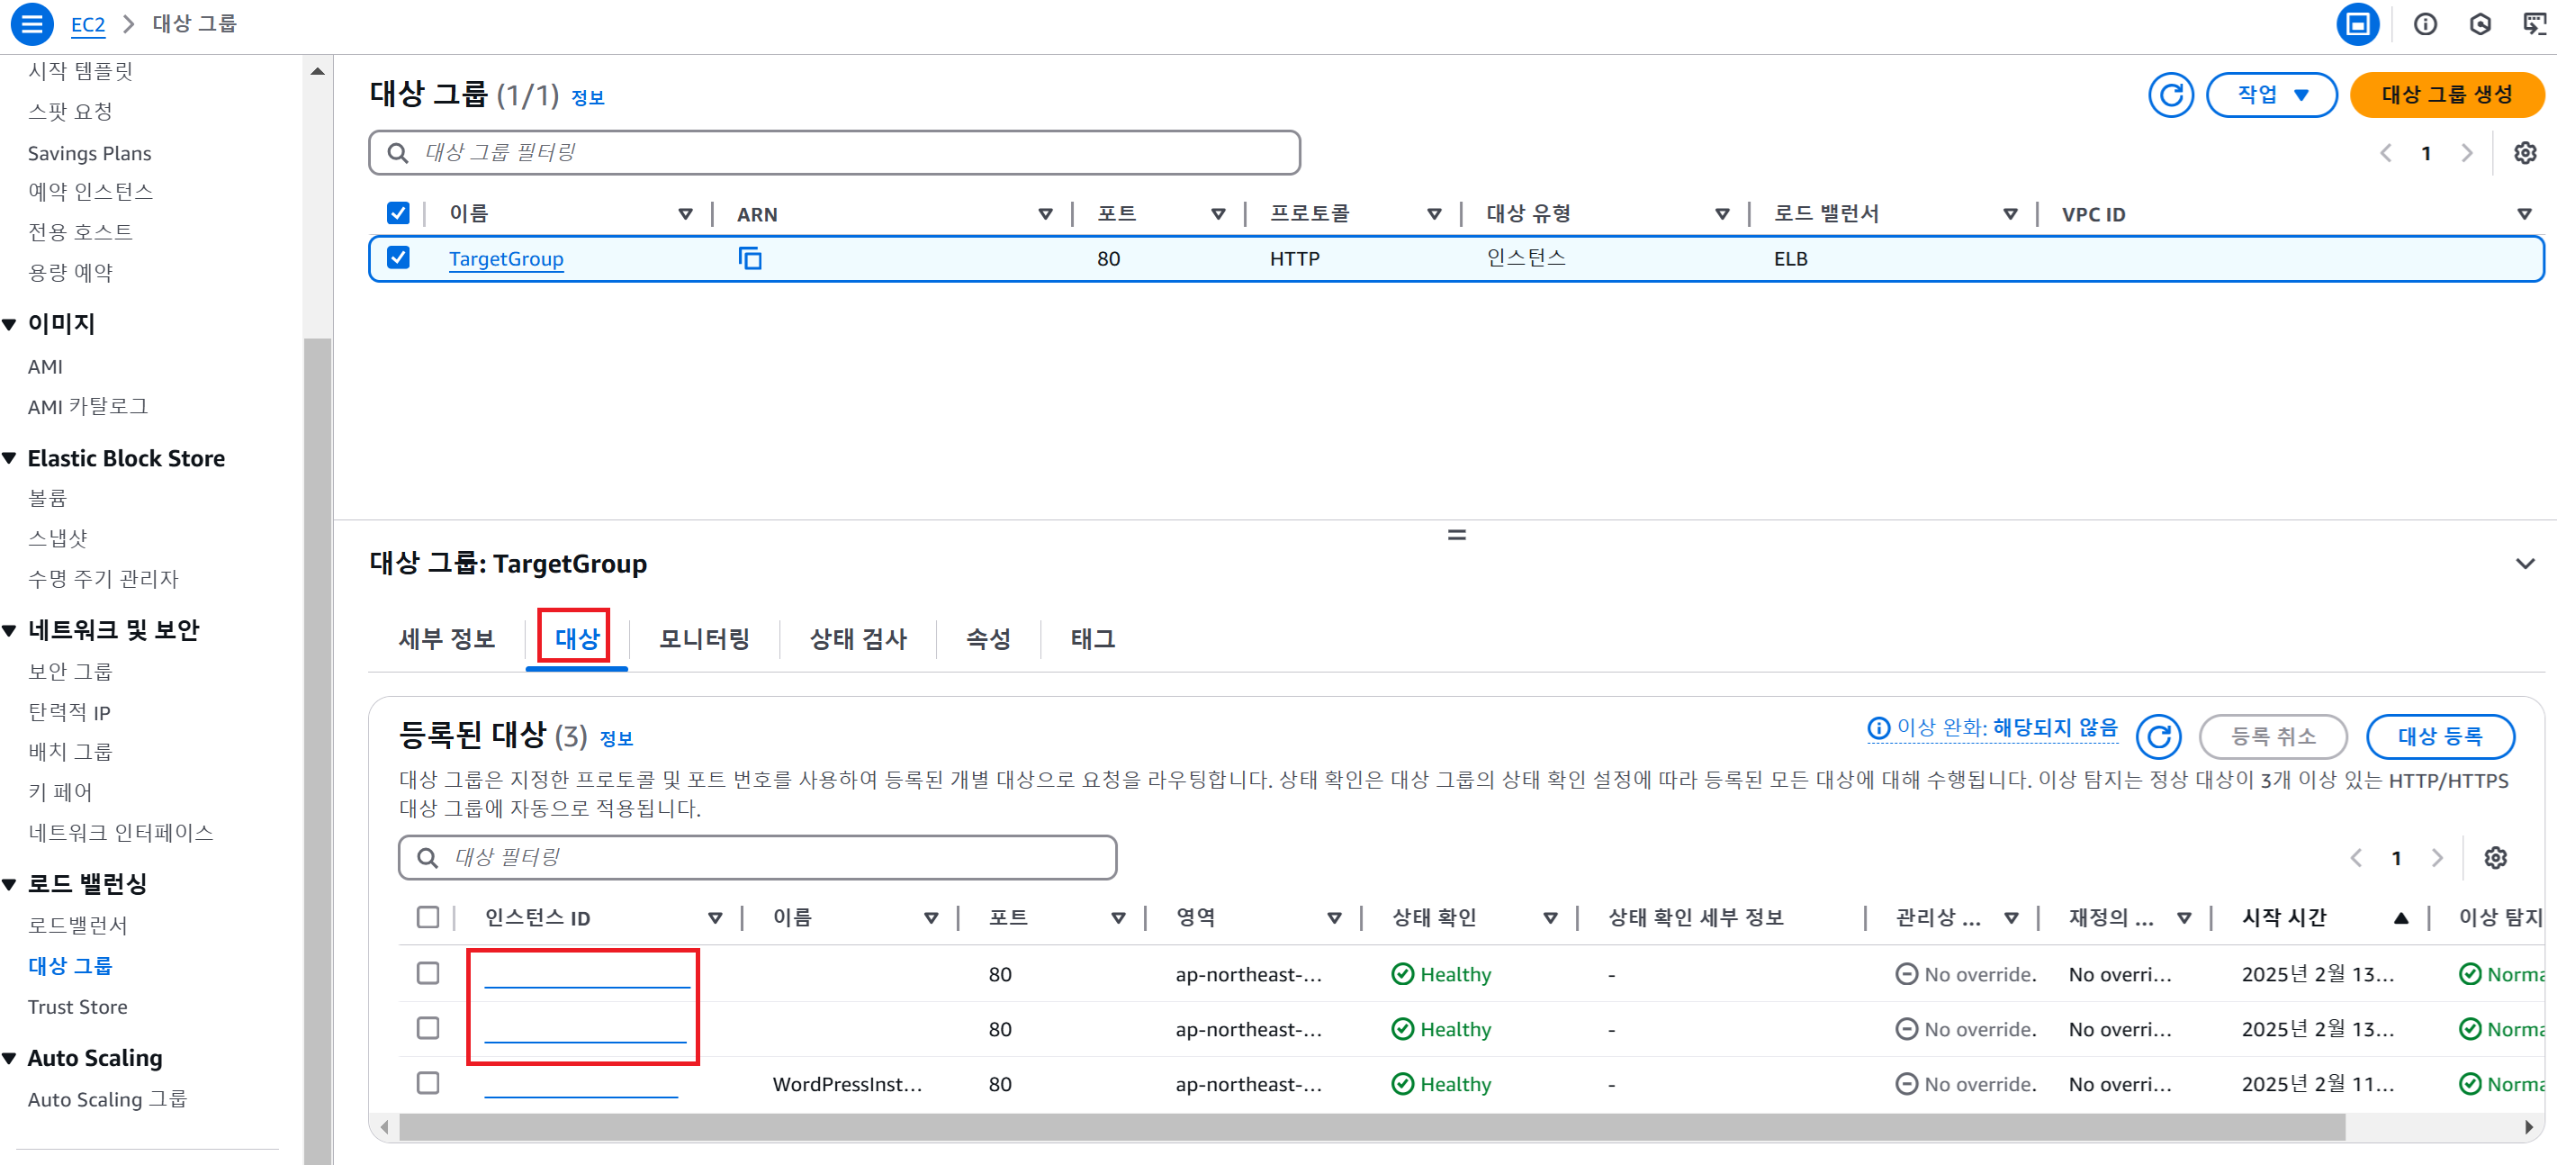Open the TargetGroup name link
Viewport: 2557px width, 1165px height.
[505, 258]
